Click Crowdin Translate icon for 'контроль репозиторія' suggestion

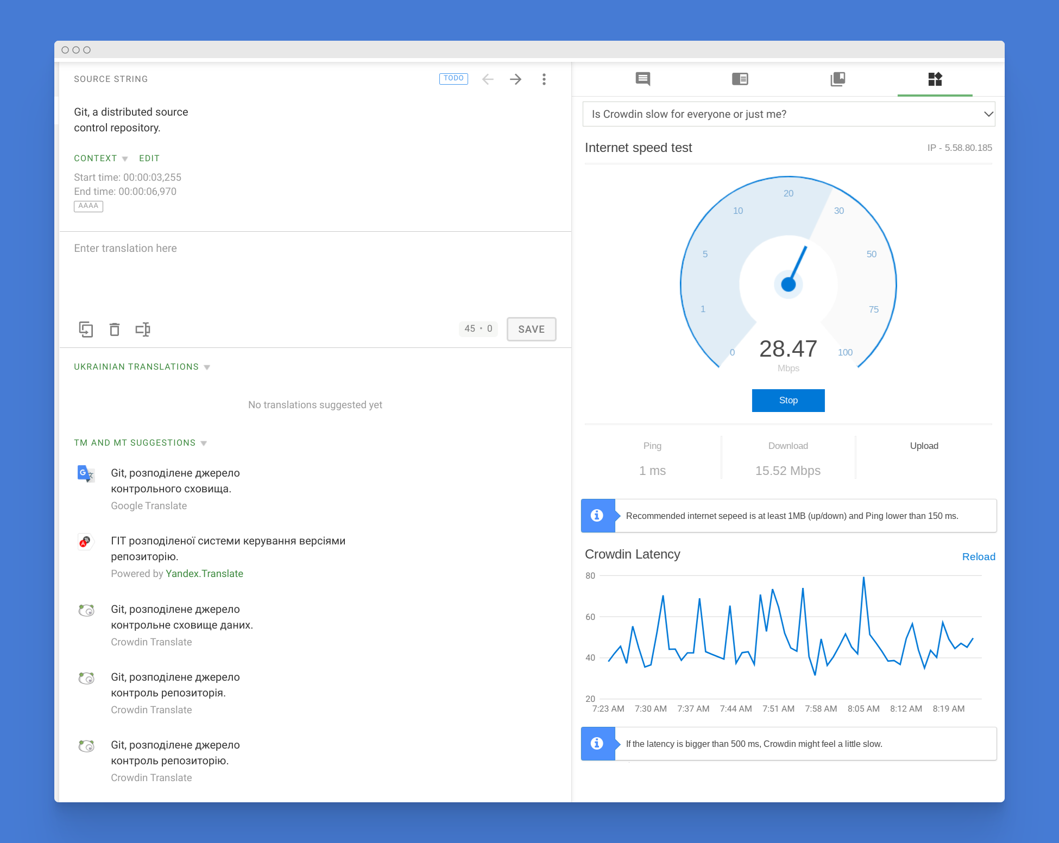click(86, 678)
